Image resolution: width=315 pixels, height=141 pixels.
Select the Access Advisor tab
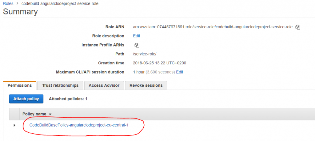[x=104, y=86]
